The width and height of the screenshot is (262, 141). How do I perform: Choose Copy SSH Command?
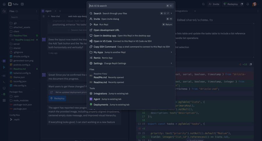131,47
